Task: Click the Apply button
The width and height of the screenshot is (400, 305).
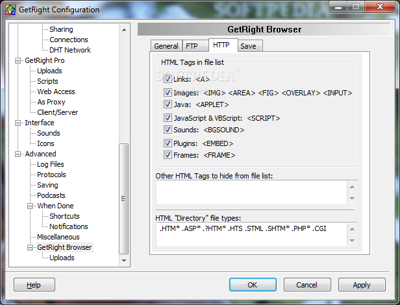Action: (362, 285)
